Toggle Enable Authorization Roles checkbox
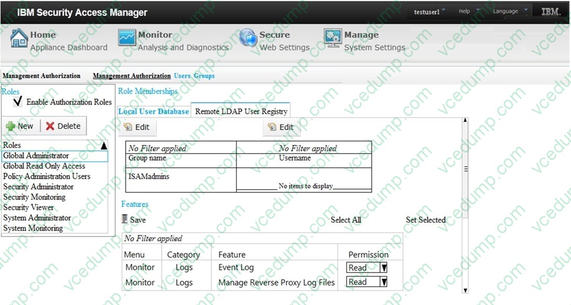Image resolution: width=571 pixels, height=305 pixels. 18,102
